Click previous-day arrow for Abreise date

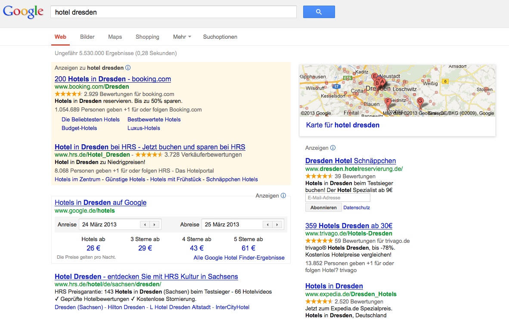pos(267,225)
